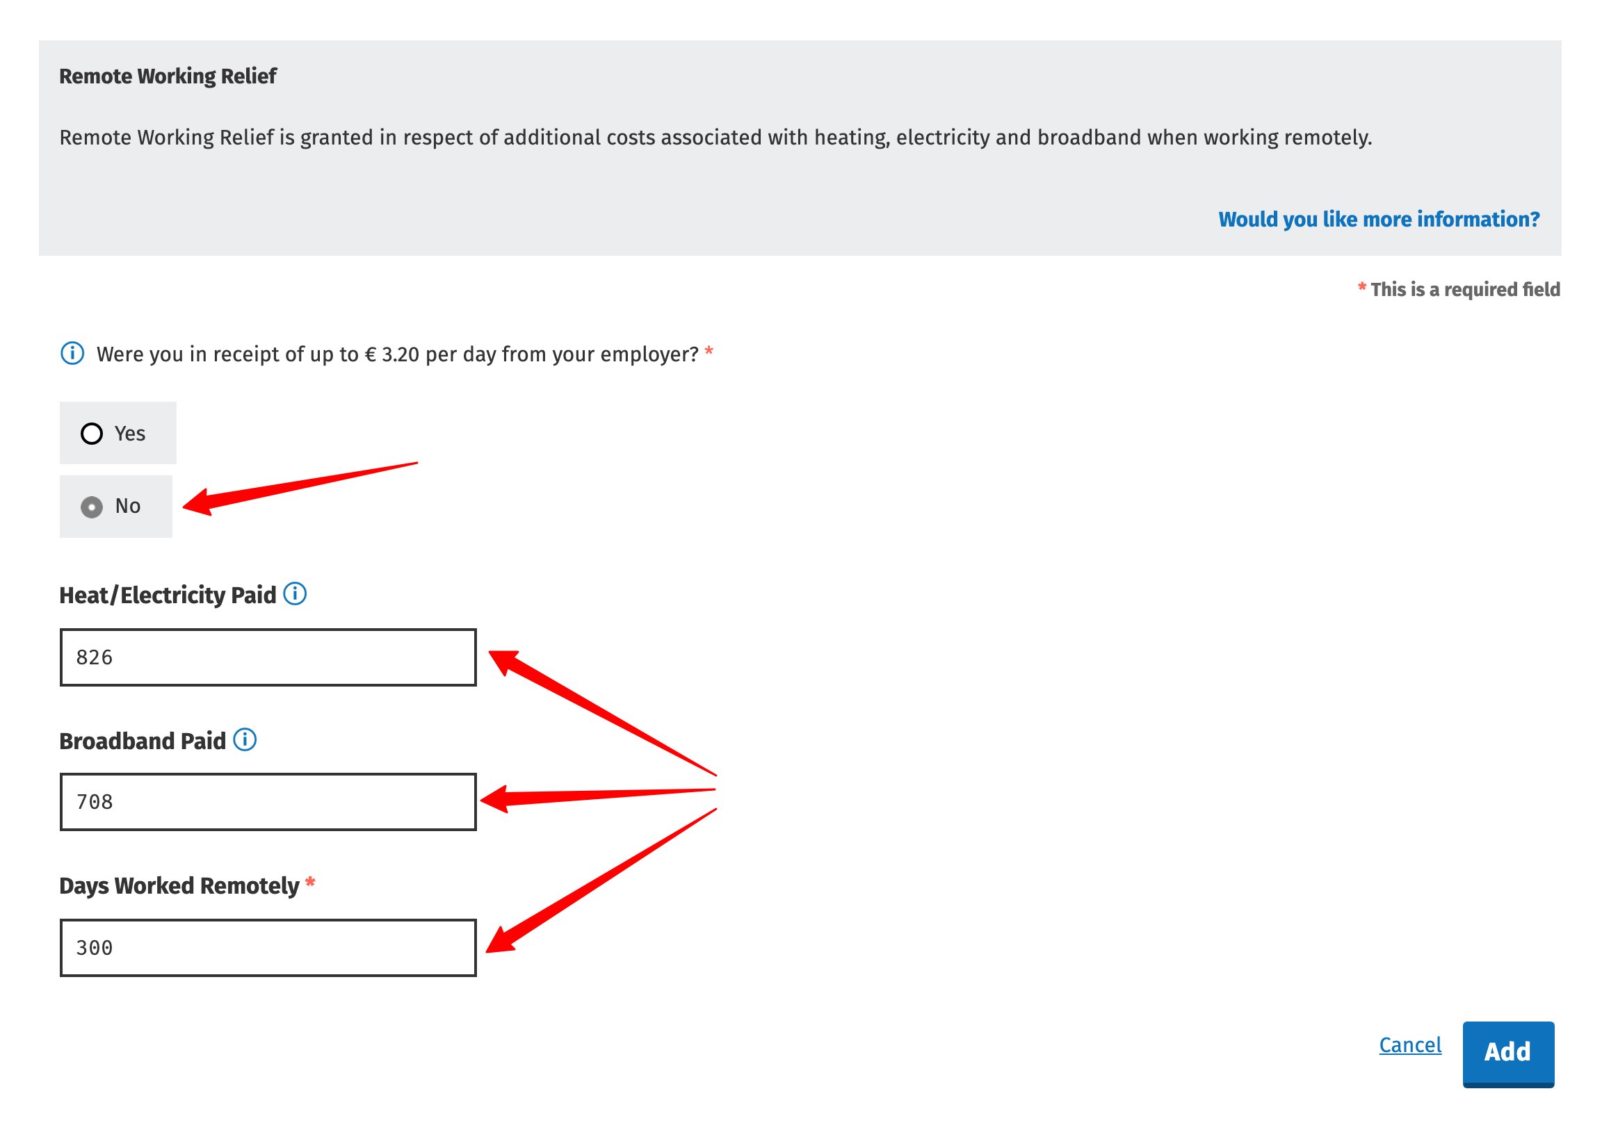Click the "This is a required field" note
This screenshot has height=1123, width=1602.
(1464, 290)
